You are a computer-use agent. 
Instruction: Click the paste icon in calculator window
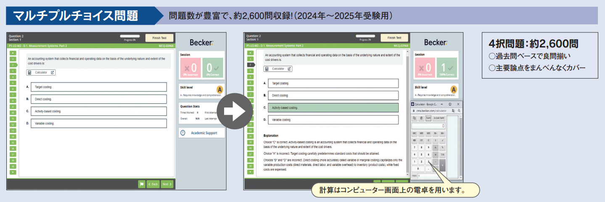421,118
